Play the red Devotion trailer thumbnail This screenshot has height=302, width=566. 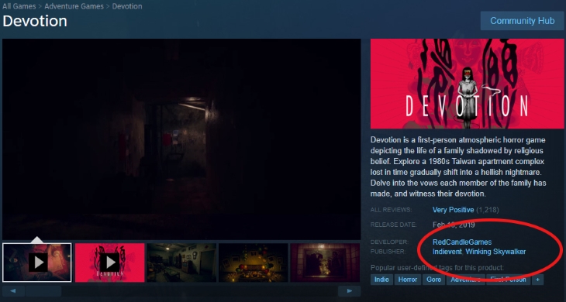[110, 263]
